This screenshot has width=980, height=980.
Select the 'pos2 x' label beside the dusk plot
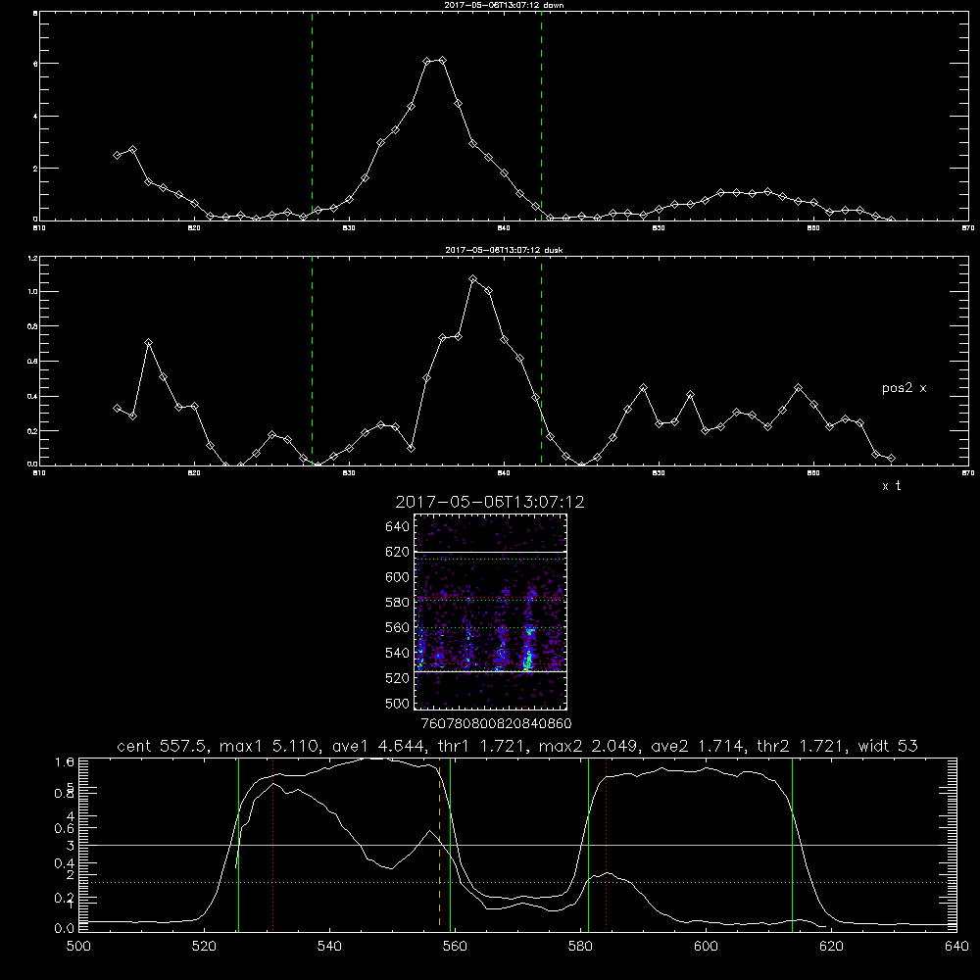(904, 388)
